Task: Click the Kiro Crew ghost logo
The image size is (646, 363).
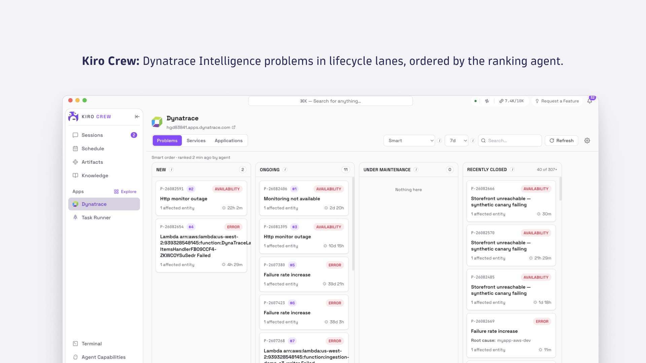Action: coord(73,116)
